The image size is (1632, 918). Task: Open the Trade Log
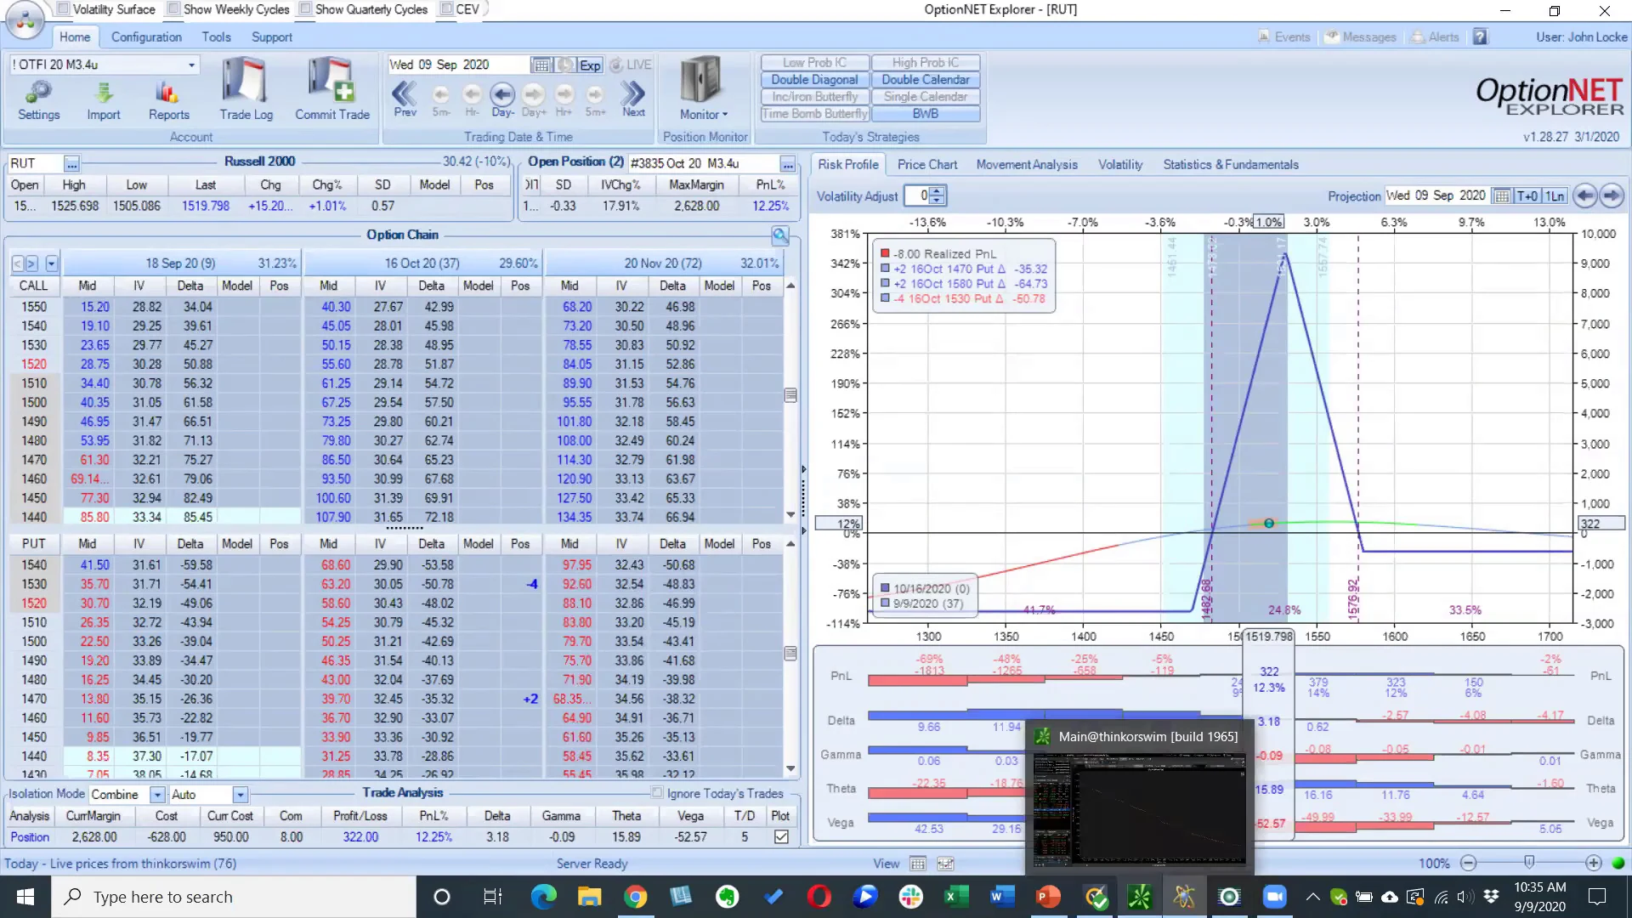pyautogui.click(x=246, y=89)
